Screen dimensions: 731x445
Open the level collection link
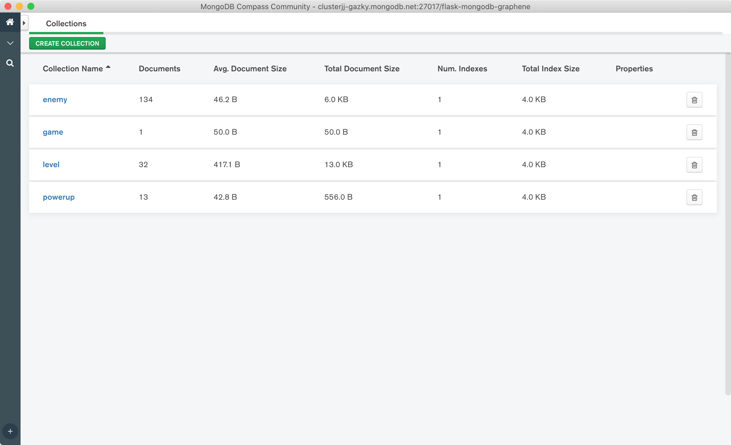pyautogui.click(x=51, y=165)
